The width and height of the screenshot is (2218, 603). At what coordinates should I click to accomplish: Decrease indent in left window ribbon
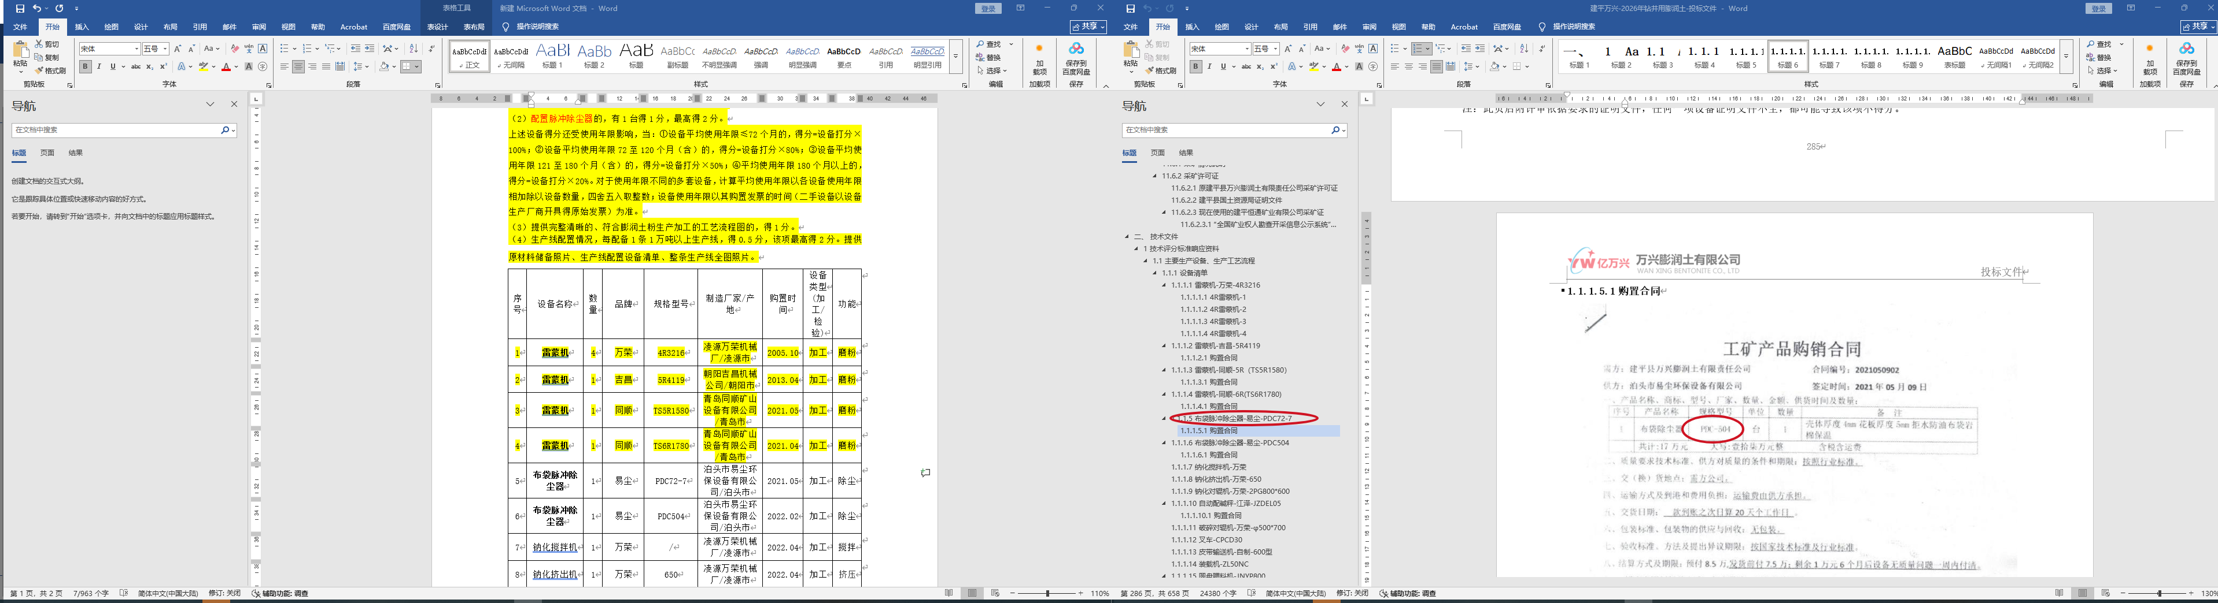(355, 49)
